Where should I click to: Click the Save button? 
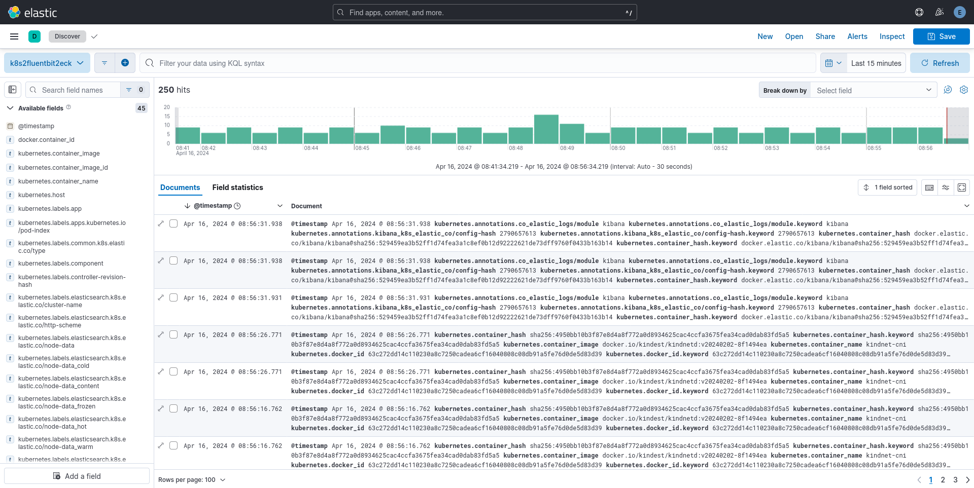941,36
